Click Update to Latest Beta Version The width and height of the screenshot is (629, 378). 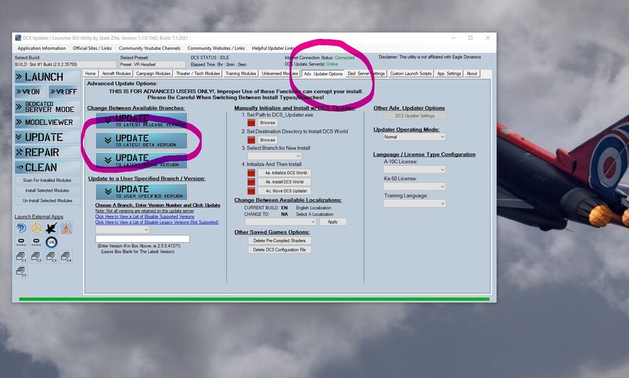pyautogui.click(x=142, y=140)
